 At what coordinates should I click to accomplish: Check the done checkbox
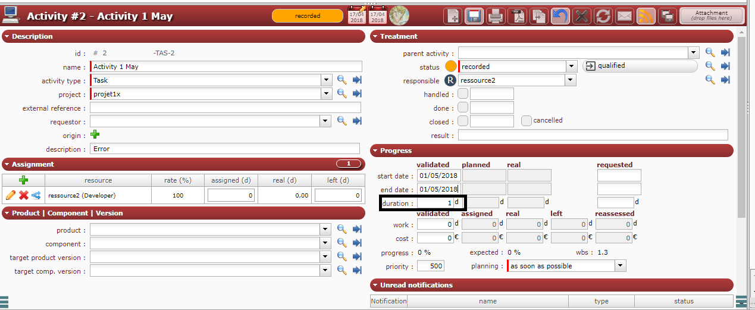[463, 108]
